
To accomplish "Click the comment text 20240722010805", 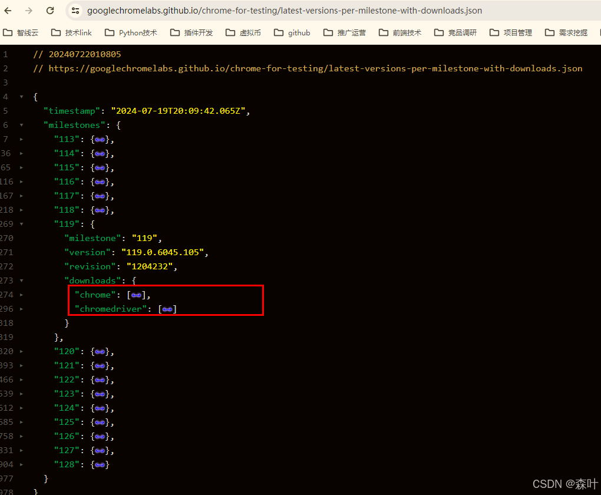I will pos(85,54).
